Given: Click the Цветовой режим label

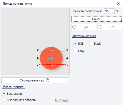Looking at the screenshot, I should (84, 36).
